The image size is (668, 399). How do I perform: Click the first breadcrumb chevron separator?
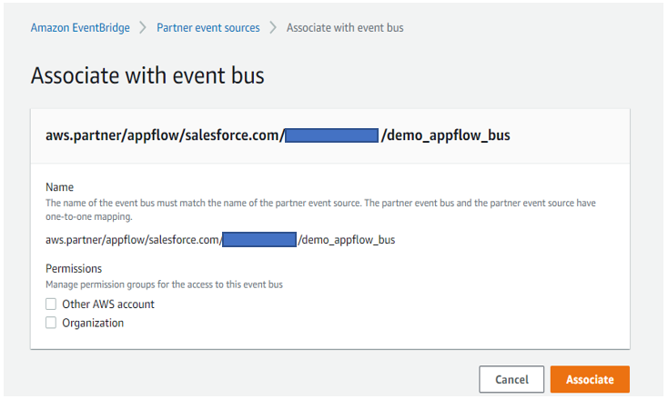coord(143,27)
